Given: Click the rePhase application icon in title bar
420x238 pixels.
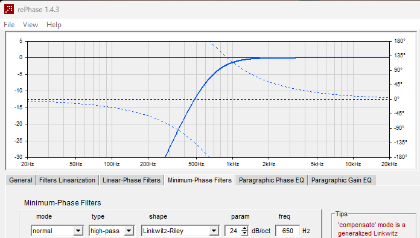Looking at the screenshot, I should [9, 9].
